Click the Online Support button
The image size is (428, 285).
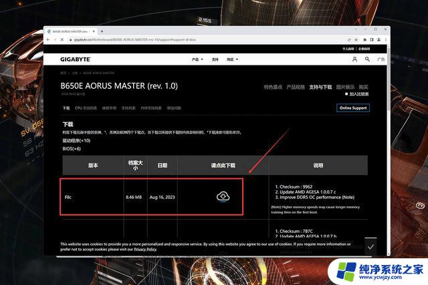(x=353, y=108)
